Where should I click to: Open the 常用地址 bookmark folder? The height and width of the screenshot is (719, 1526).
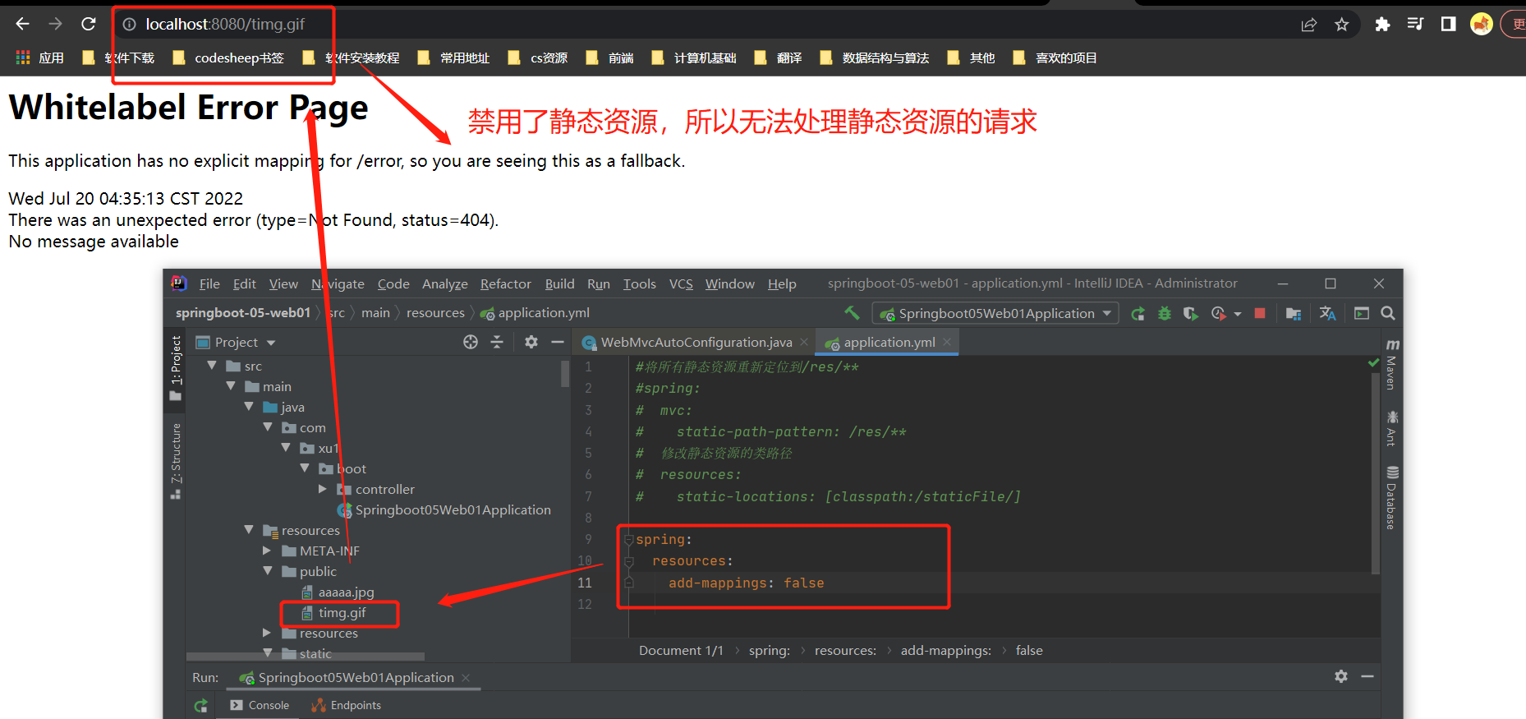[453, 58]
